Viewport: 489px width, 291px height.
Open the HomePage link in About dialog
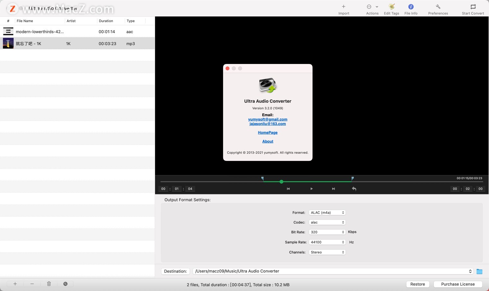(268, 133)
